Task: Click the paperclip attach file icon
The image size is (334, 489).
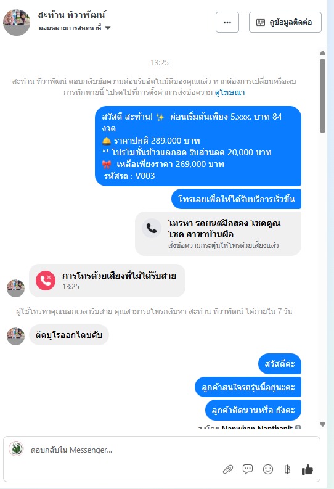Action: click(x=228, y=469)
